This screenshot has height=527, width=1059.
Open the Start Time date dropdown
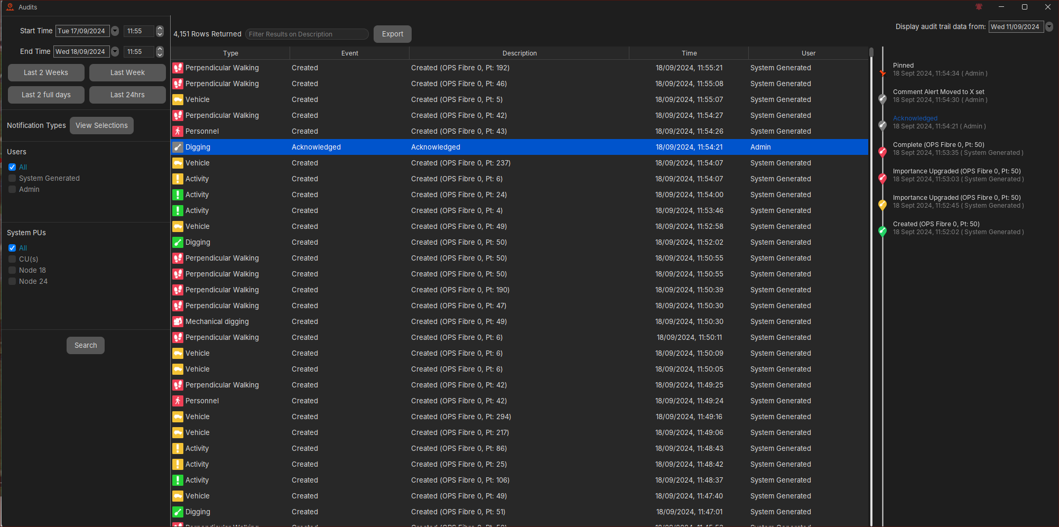click(x=115, y=31)
